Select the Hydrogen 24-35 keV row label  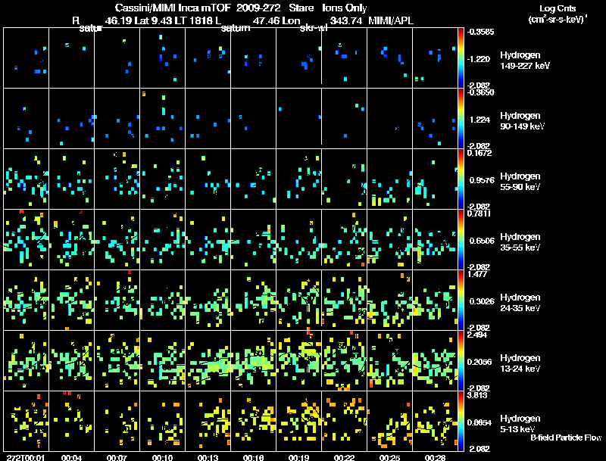click(520, 303)
